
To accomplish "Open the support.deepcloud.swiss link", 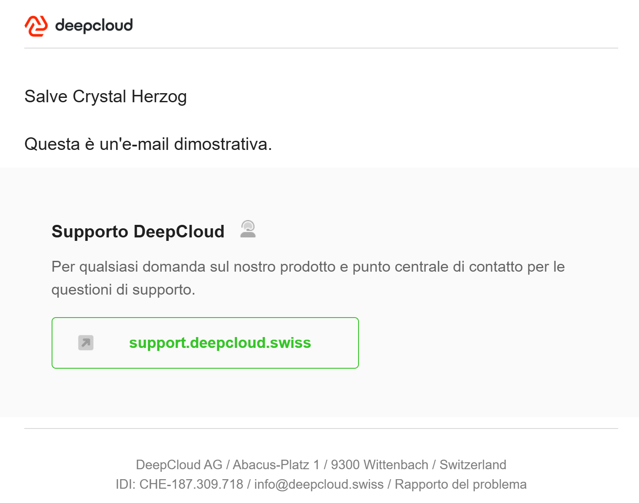I will pyautogui.click(x=220, y=343).
